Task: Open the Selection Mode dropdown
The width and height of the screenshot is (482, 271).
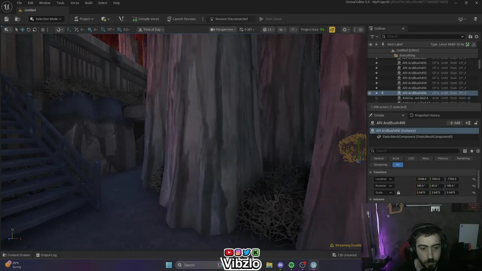Action: coord(46,19)
